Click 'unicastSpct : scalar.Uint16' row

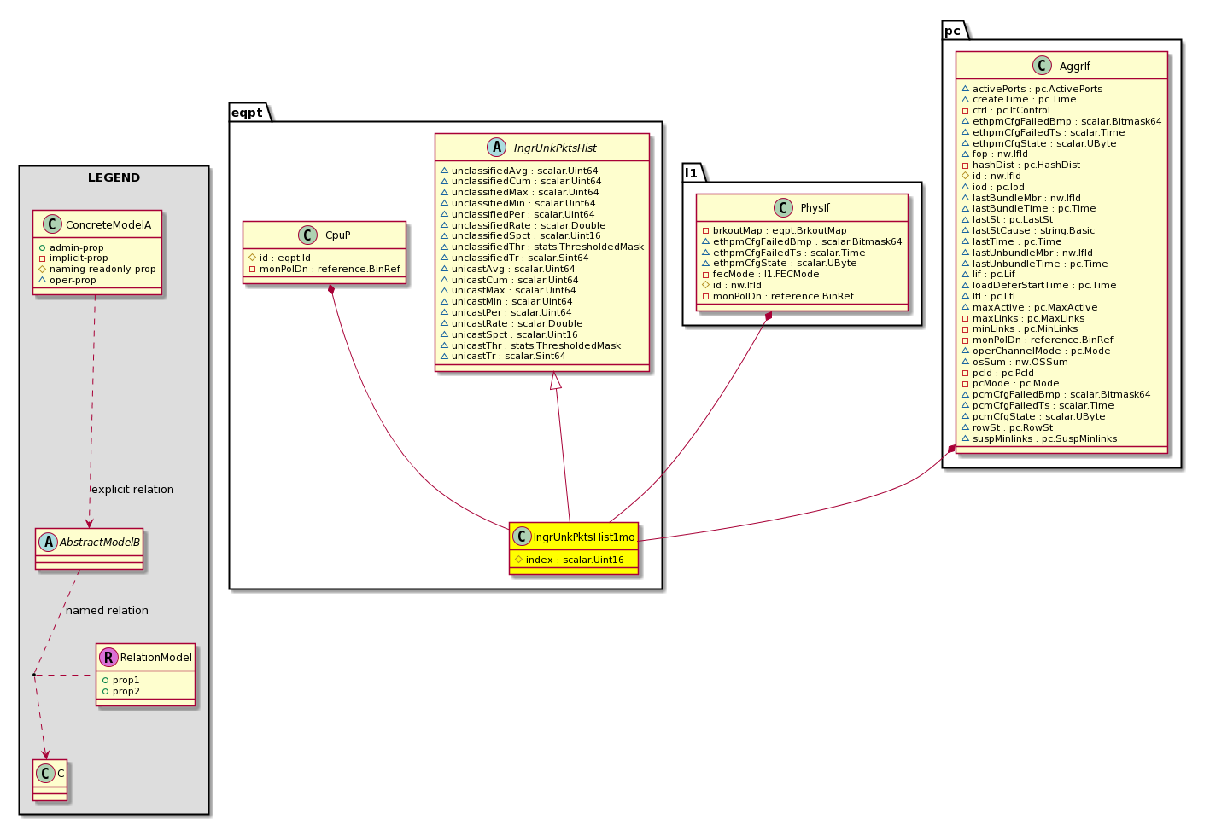(514, 334)
